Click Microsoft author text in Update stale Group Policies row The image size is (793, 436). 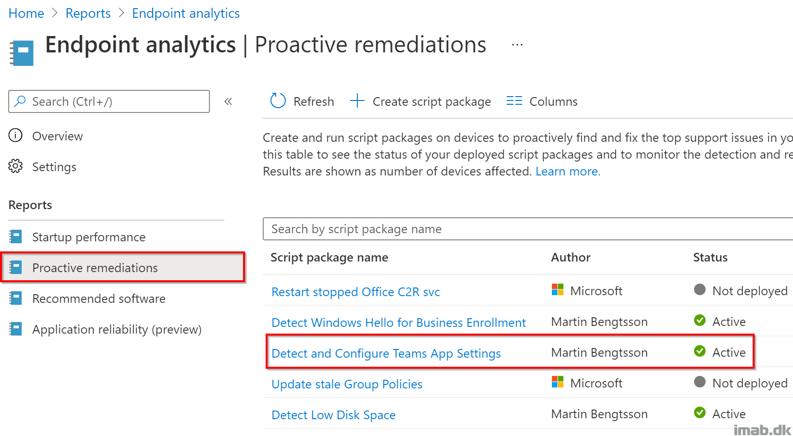596,383
